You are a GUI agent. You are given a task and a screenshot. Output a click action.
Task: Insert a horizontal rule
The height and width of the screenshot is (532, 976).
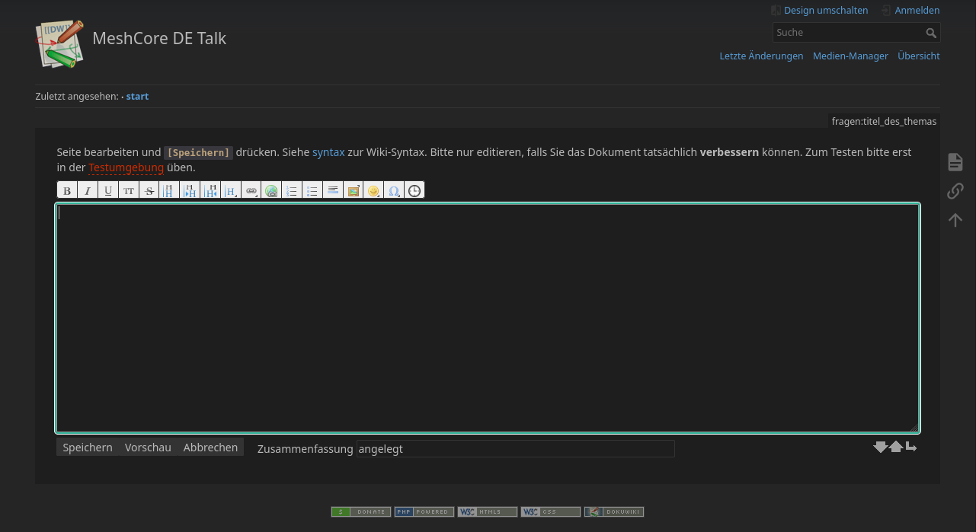tap(333, 190)
